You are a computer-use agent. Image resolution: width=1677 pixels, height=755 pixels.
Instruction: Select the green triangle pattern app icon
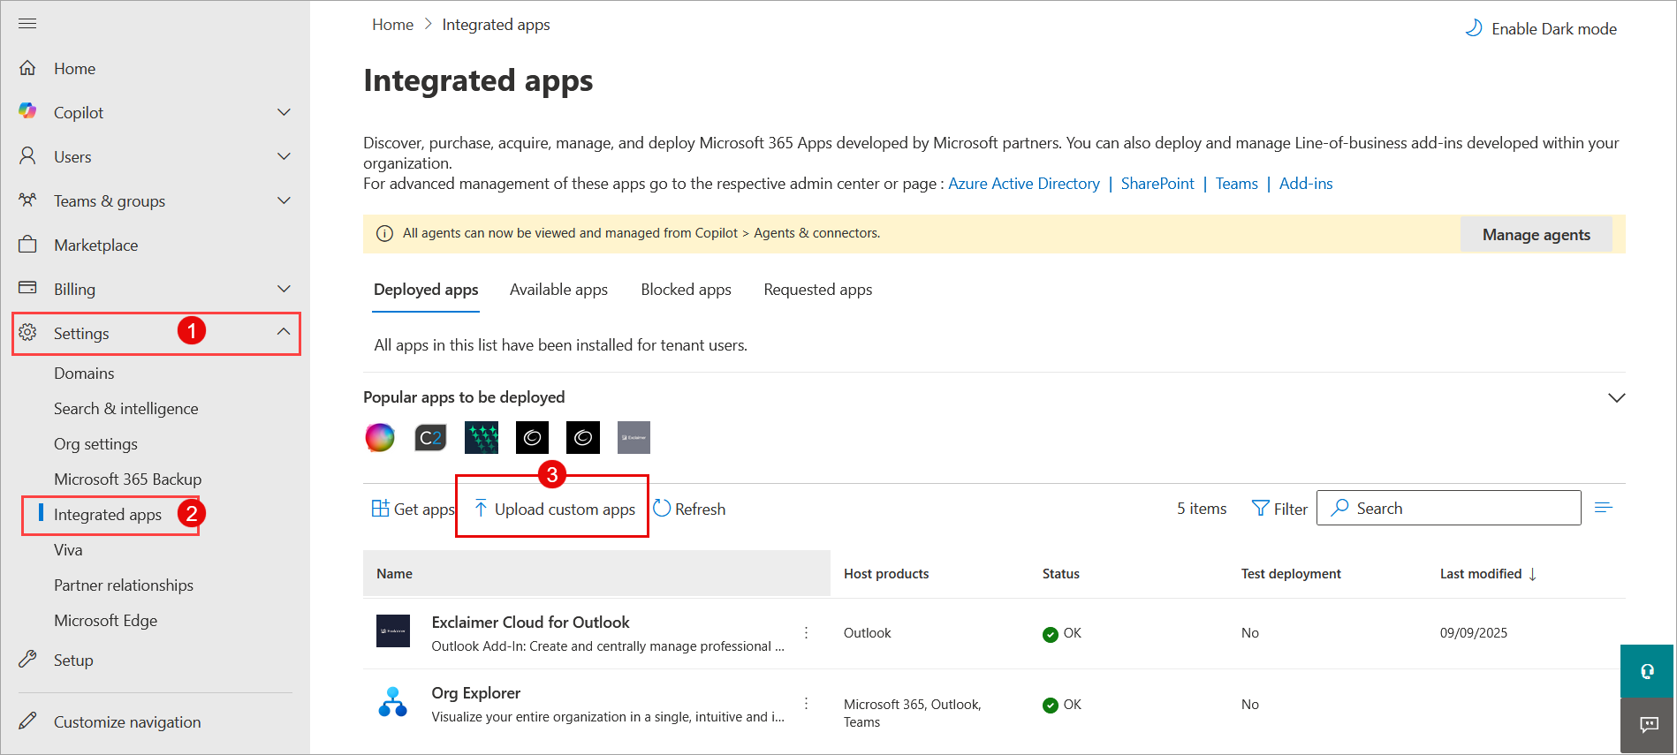[x=482, y=437]
